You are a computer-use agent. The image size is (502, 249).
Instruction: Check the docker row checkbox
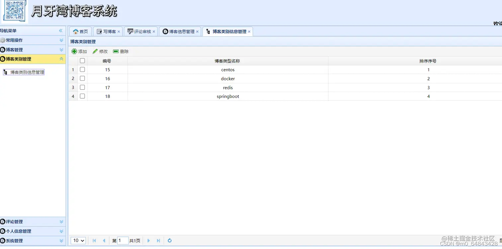[82, 78]
